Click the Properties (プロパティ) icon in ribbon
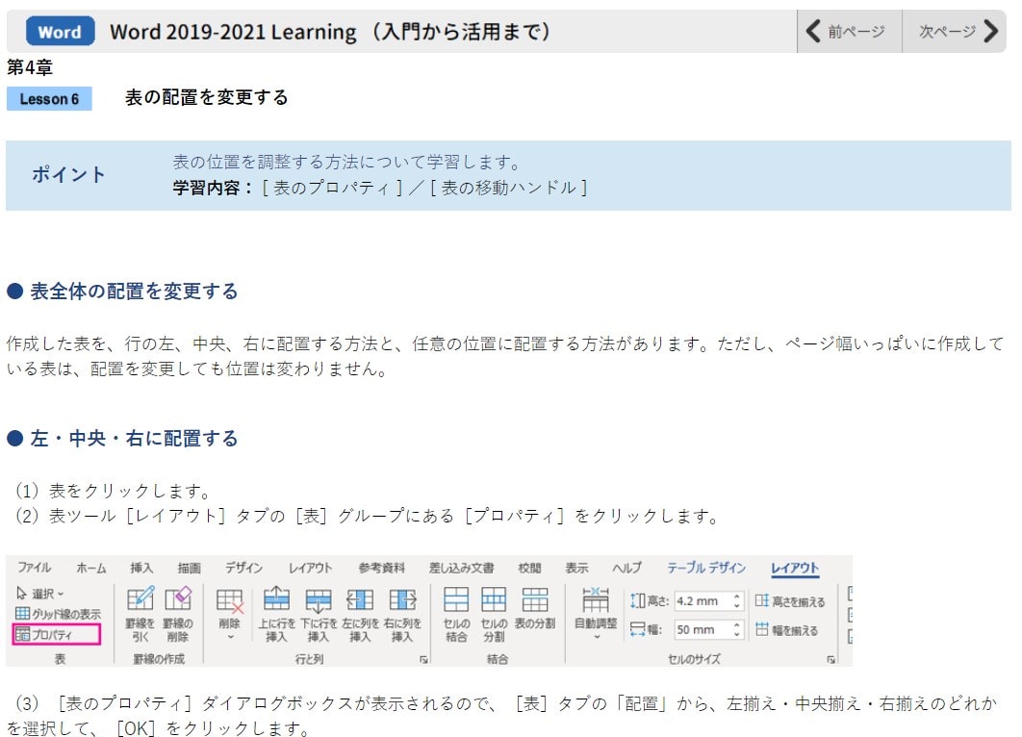The width and height of the screenshot is (1022, 737). [x=57, y=634]
